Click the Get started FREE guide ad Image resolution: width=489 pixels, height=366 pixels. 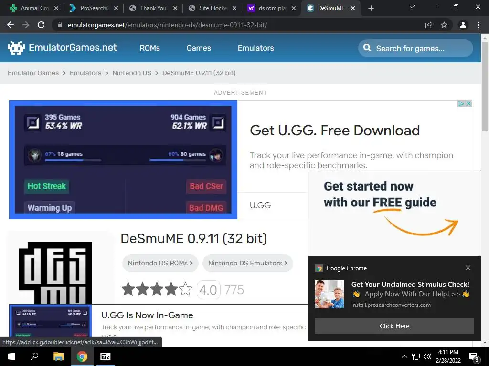[x=394, y=213]
